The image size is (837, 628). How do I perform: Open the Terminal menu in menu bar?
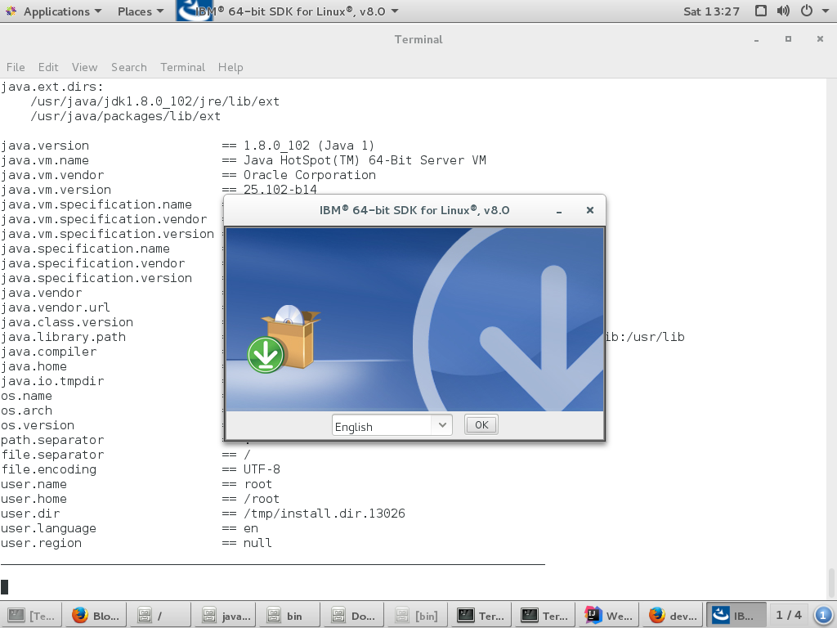click(182, 67)
